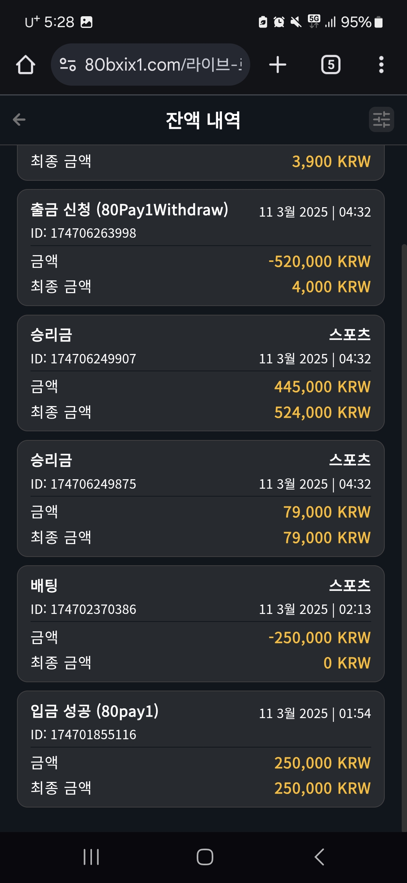The image size is (407, 883).
Task: Tap the address bar URL field
Action: 162,65
